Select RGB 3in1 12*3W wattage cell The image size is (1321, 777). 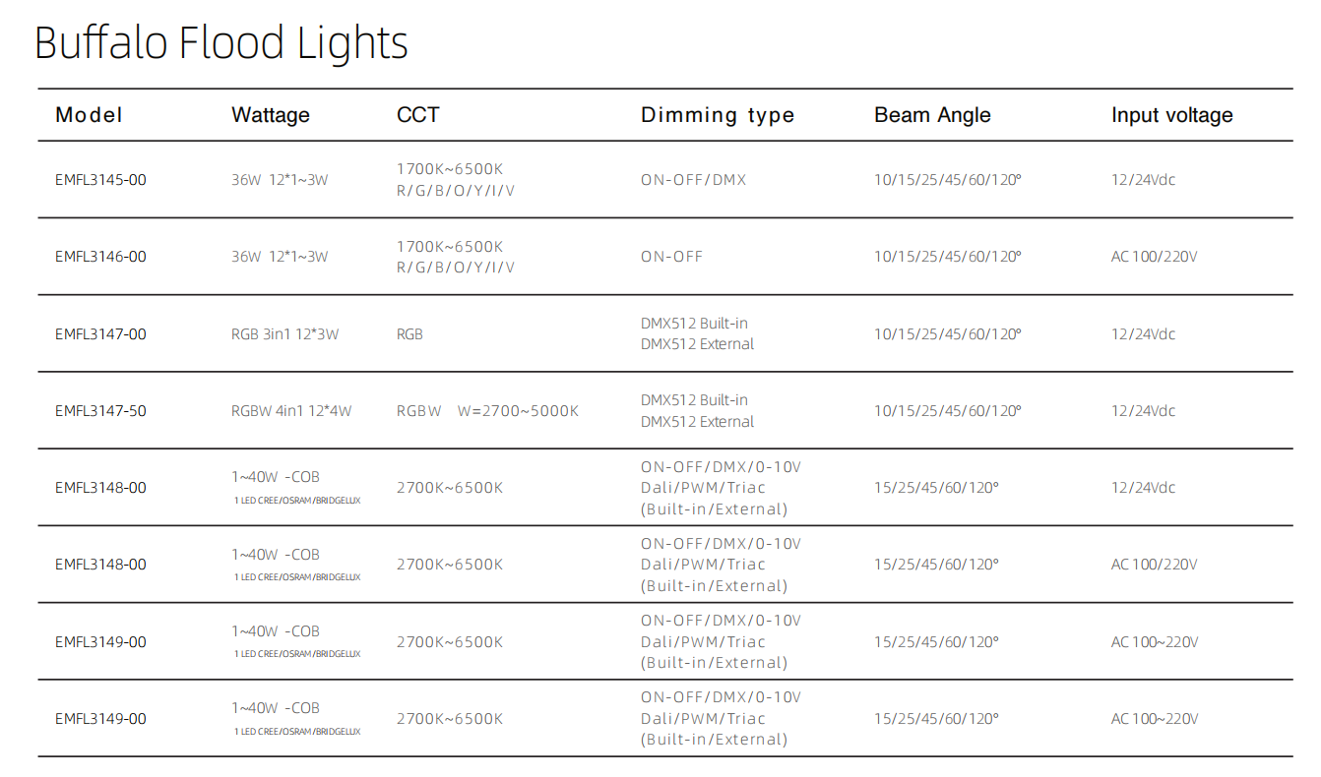coord(284,334)
